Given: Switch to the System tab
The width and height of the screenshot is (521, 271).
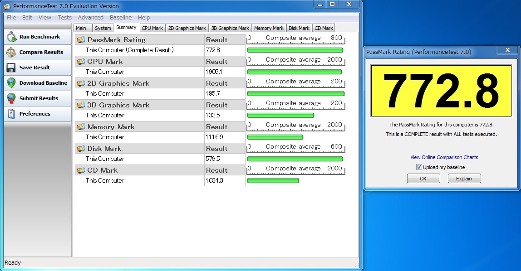Looking at the screenshot, I should coord(103,28).
